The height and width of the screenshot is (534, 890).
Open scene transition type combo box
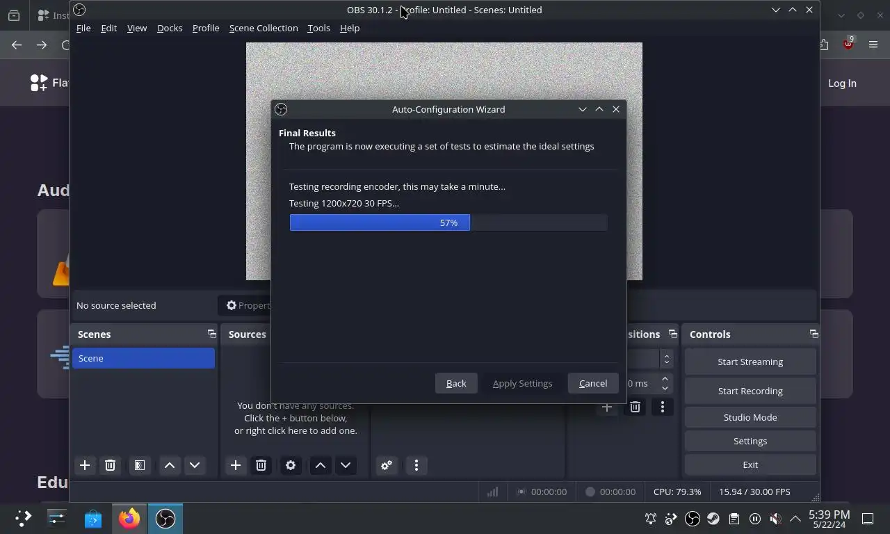tap(650, 359)
